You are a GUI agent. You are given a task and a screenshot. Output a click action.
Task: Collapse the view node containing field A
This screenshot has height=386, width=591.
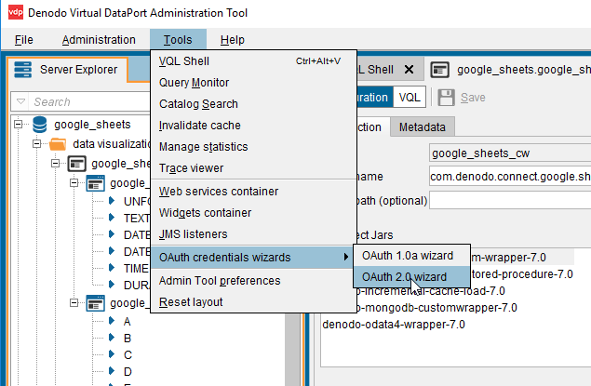(74, 303)
